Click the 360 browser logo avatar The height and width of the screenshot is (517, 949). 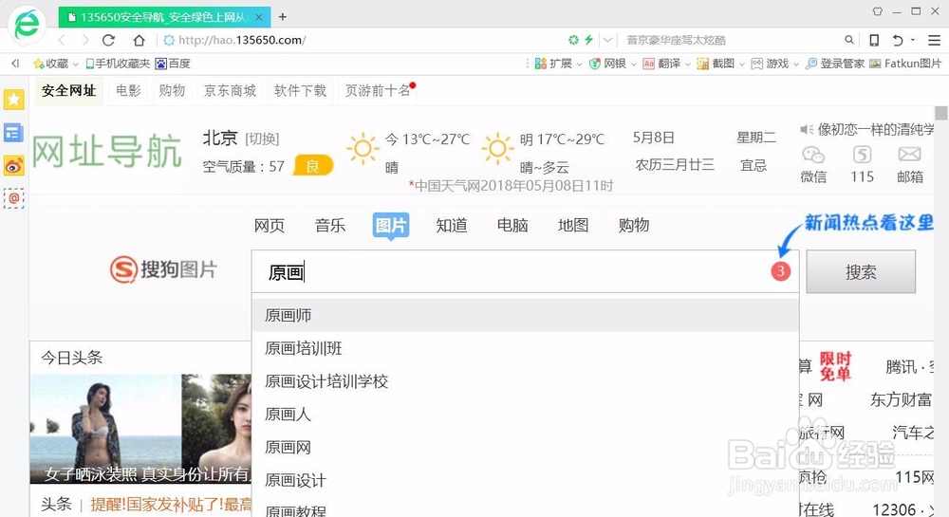pyautogui.click(x=28, y=24)
